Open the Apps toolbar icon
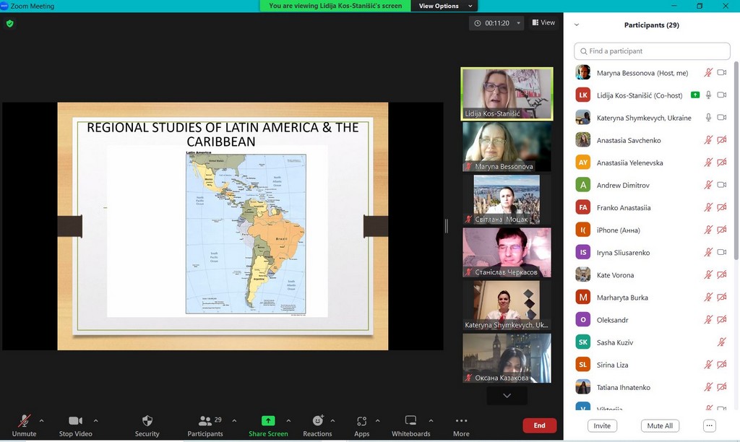 tap(361, 420)
